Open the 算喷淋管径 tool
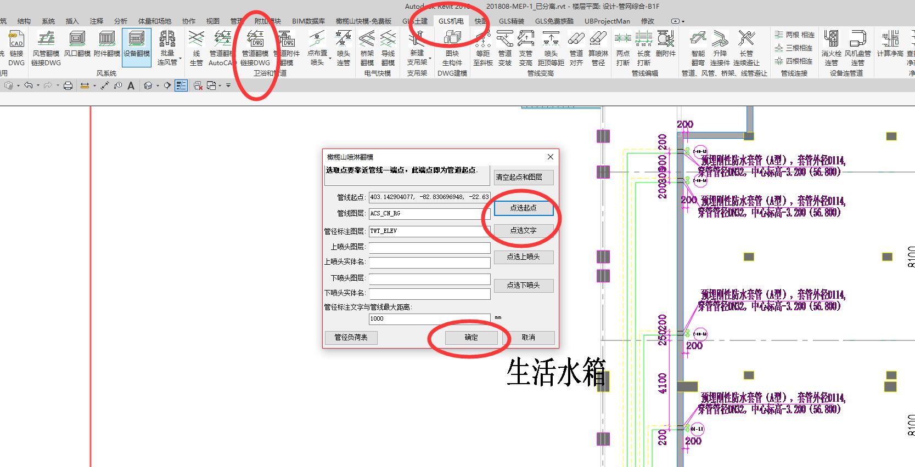 (598, 48)
